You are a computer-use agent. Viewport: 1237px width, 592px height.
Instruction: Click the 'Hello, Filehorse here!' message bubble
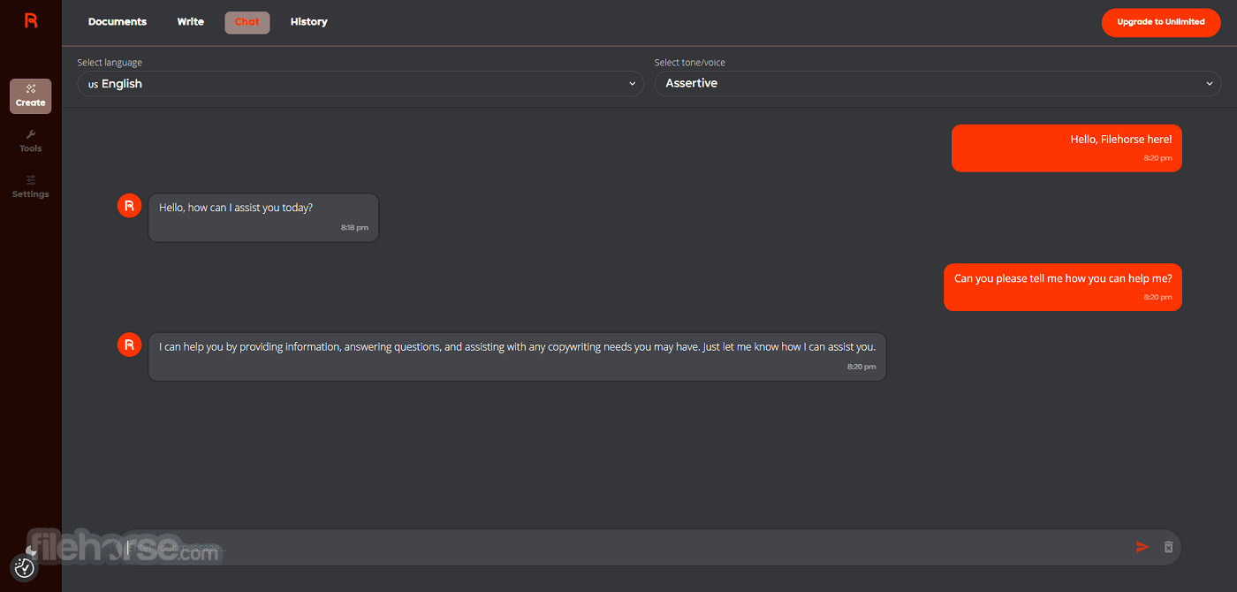pos(1066,148)
